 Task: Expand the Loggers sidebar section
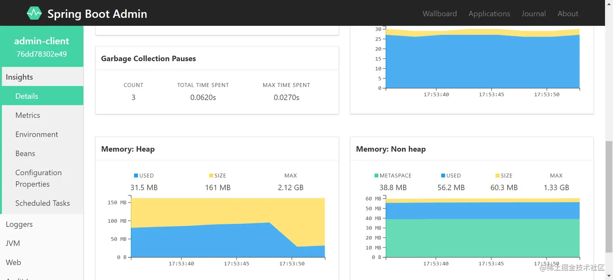pyautogui.click(x=42, y=224)
